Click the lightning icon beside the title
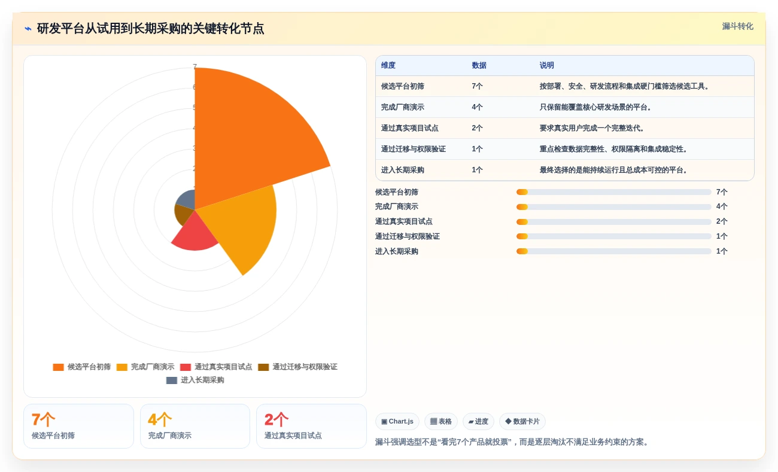This screenshot has height=472, width=778. (28, 29)
